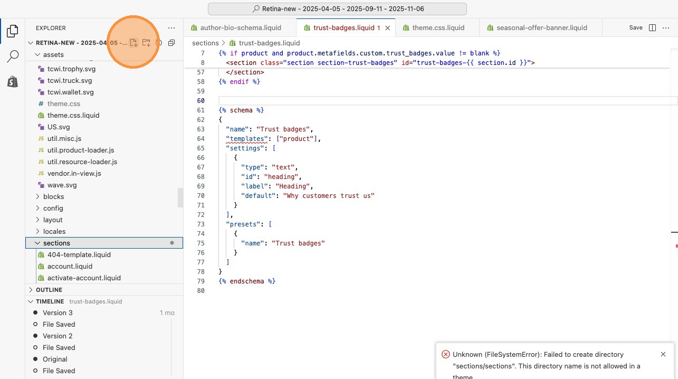Viewport: 678px width, 379px height.
Task: Switch to the theme.css.liquid tab
Action: coord(438,27)
